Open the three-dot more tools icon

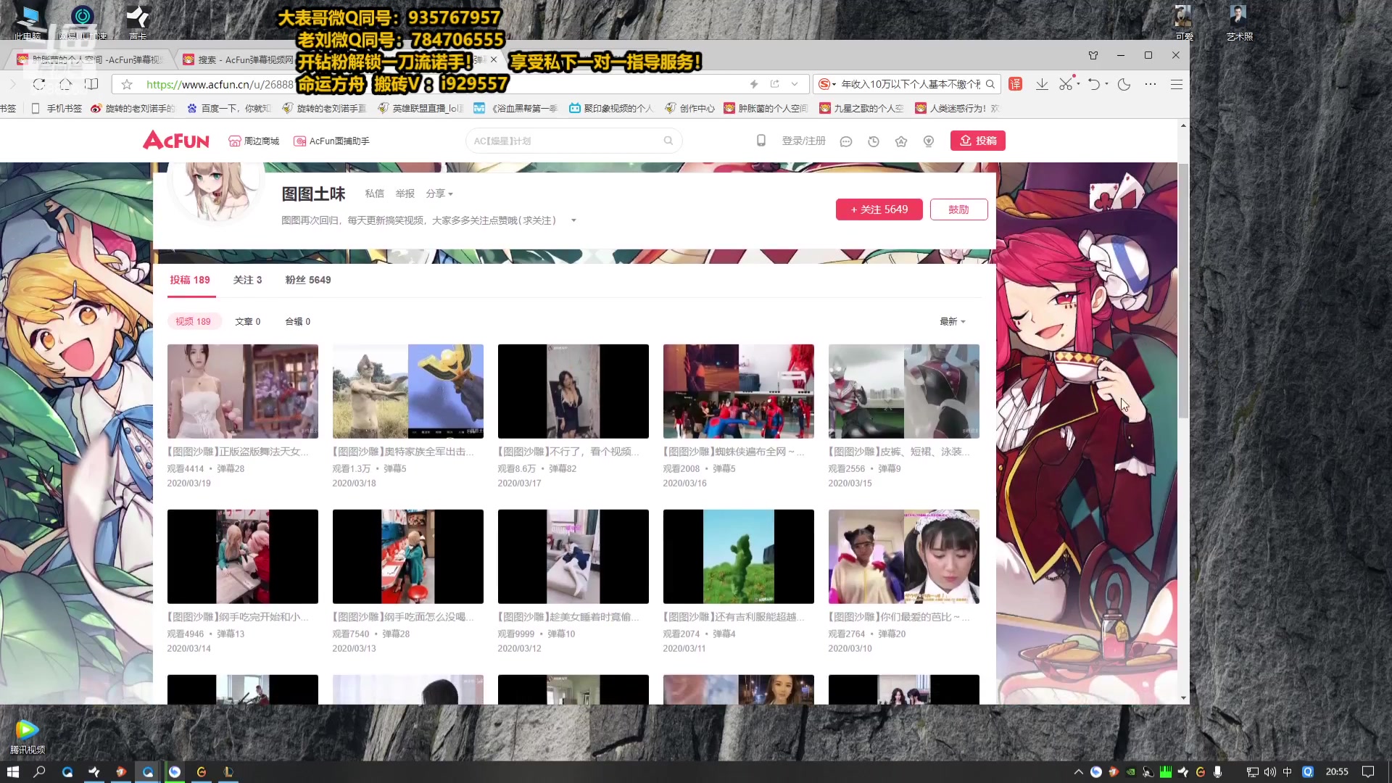(1151, 84)
